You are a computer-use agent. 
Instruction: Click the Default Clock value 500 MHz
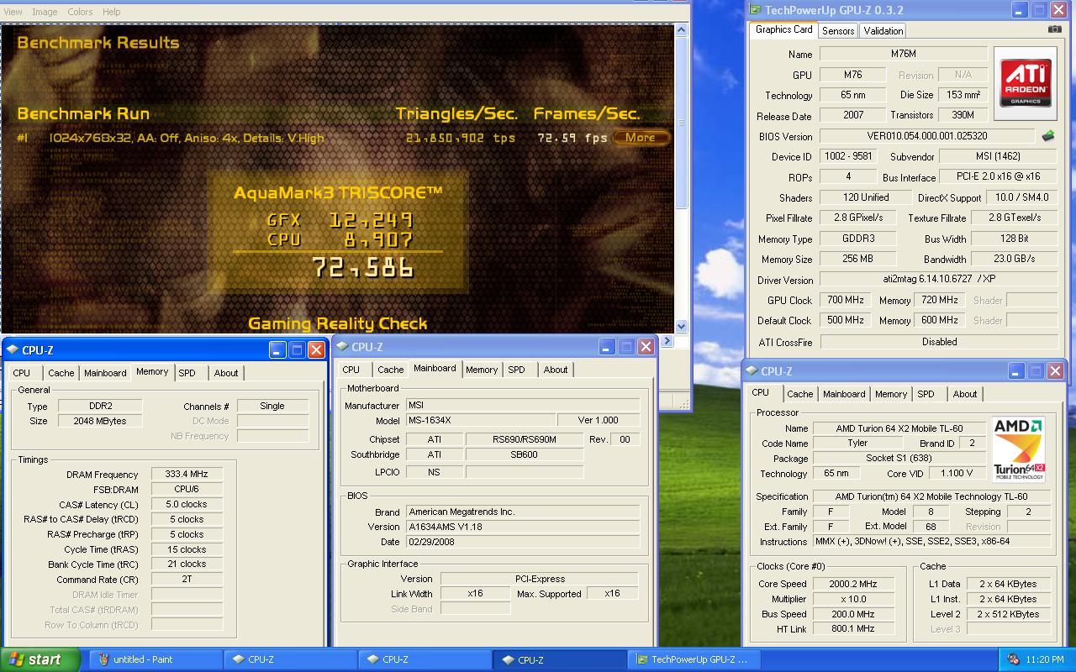coord(845,320)
